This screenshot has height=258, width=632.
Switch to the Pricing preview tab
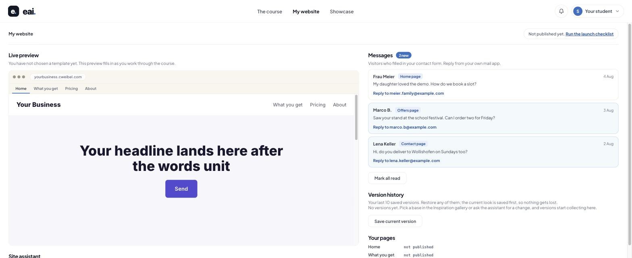[x=71, y=89]
